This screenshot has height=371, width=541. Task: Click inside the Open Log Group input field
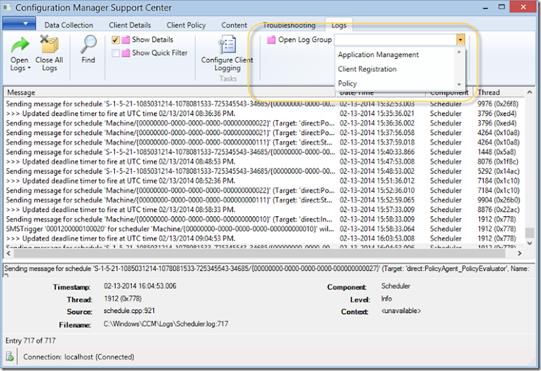coord(395,40)
